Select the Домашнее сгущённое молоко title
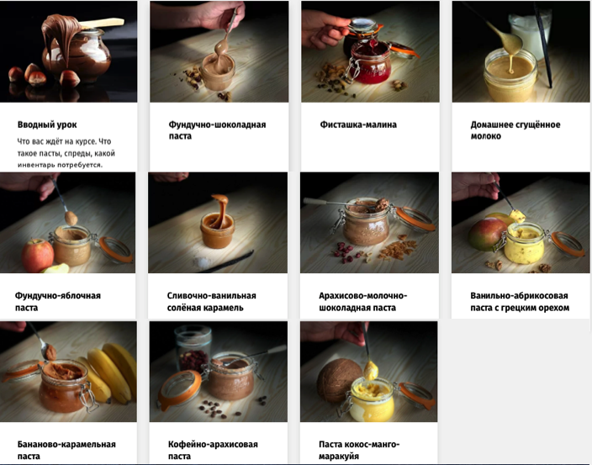This screenshot has height=465, width=592. coord(515,130)
